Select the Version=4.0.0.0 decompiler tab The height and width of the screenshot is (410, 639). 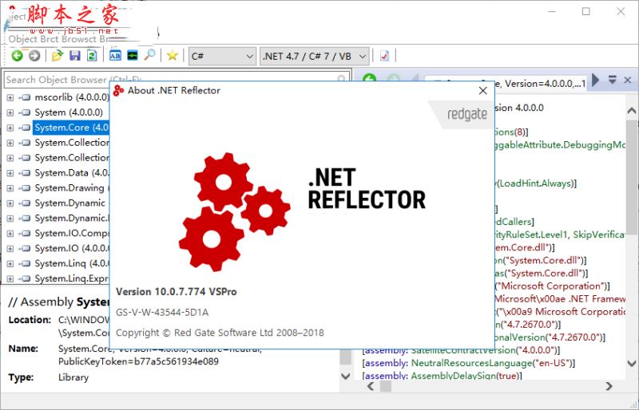click(x=506, y=84)
